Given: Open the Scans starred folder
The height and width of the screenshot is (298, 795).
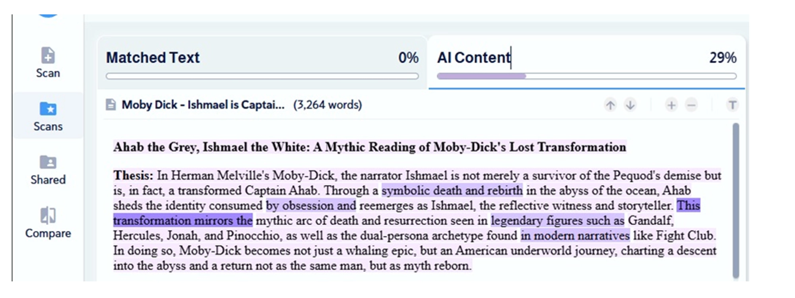Looking at the screenshot, I should [x=48, y=109].
